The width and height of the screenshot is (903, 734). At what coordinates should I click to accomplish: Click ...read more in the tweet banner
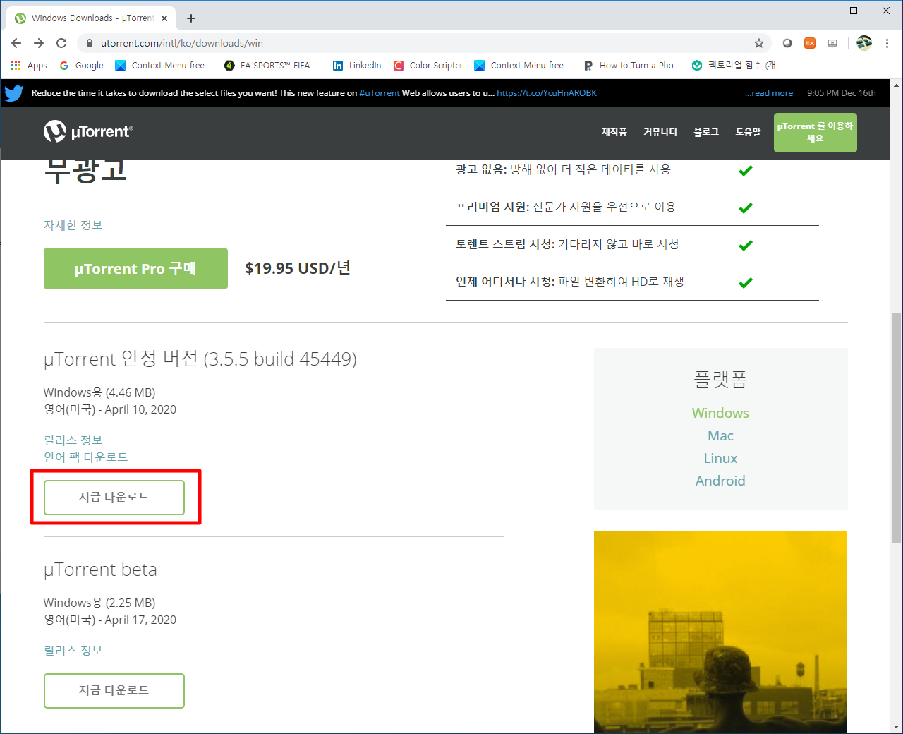point(769,93)
